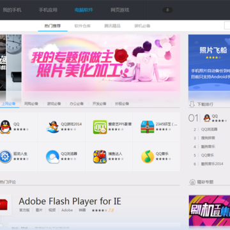
Task: Click the 图片 tag under Adobe Flash Player
Action: pyautogui.click(x=39, y=210)
